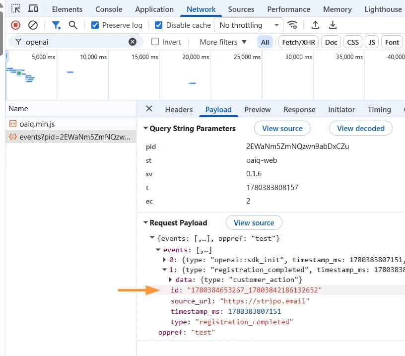The height and width of the screenshot is (356, 405).
Task: Select the sv value 0.1.6
Action: [254, 174]
